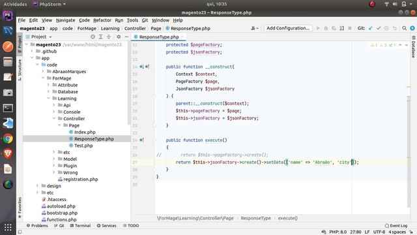Image resolution: width=417 pixels, height=235 pixels.
Task: Click UTF-8 encoding in status bar
Action: (379, 232)
